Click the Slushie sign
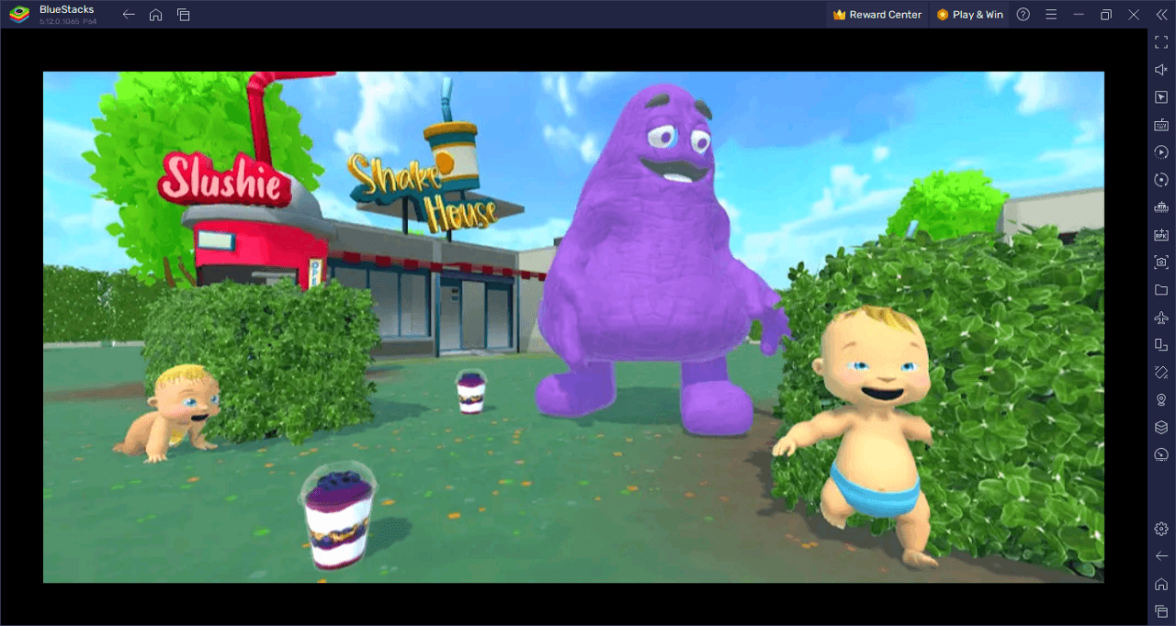The height and width of the screenshot is (626, 1176). [223, 179]
